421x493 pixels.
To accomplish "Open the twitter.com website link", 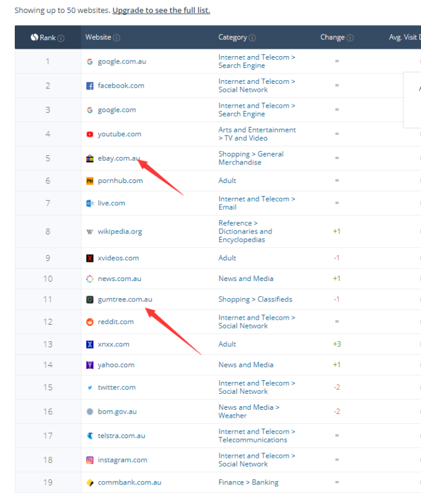I will pos(117,388).
